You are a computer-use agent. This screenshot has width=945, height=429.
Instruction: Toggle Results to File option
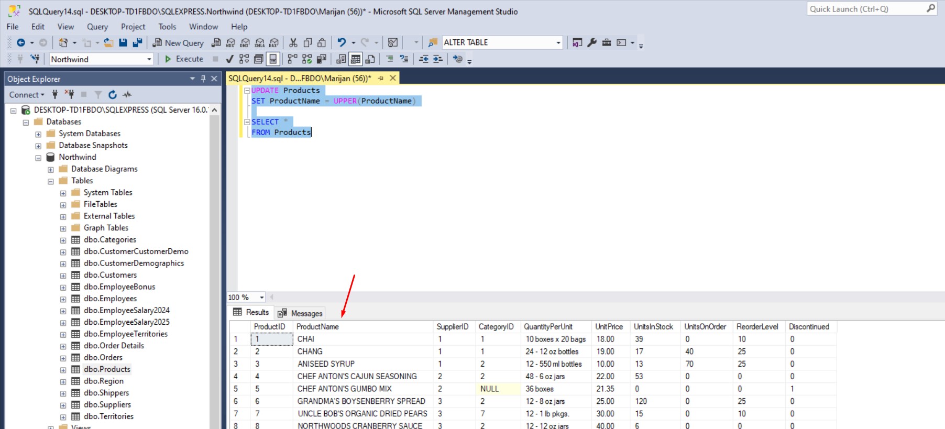(x=370, y=59)
